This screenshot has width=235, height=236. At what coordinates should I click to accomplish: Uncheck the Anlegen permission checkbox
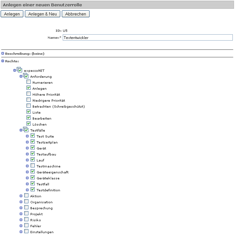[x=29, y=88]
